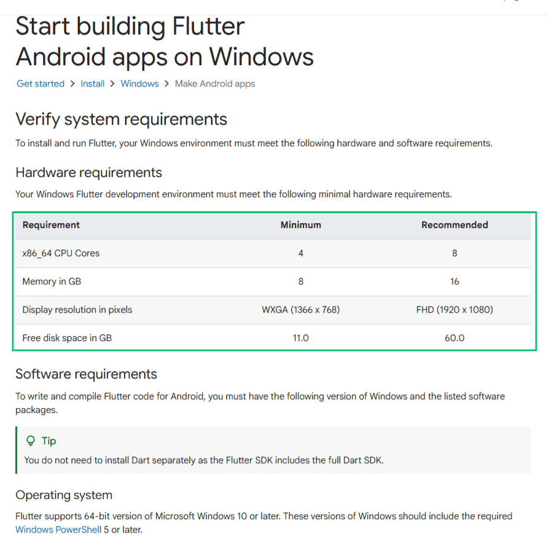Click the Requirement column header
Image resolution: width=549 pixels, height=537 pixels.
[x=51, y=225]
